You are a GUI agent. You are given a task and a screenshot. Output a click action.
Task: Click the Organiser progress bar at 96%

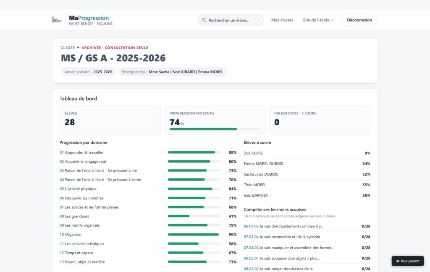tap(194, 235)
